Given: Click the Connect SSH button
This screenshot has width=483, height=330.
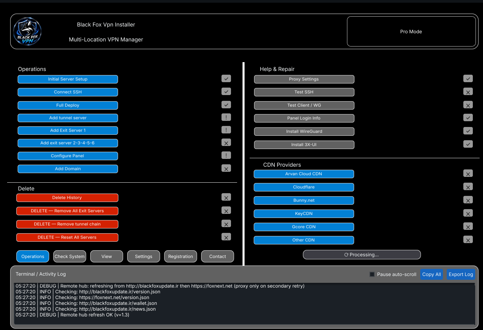Looking at the screenshot, I should click(68, 92).
